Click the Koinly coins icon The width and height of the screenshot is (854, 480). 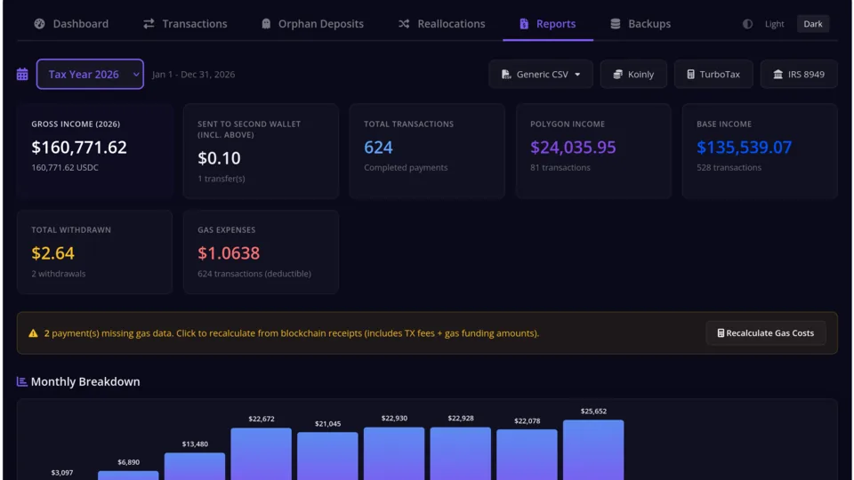point(617,74)
